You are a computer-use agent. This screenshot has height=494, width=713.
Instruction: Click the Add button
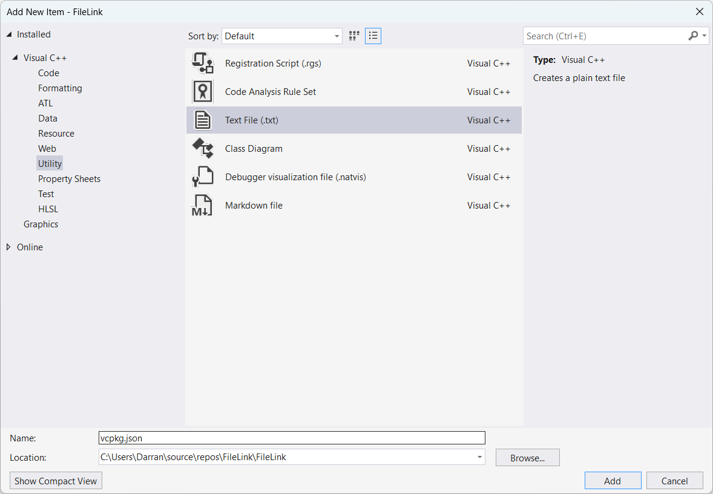pos(613,481)
